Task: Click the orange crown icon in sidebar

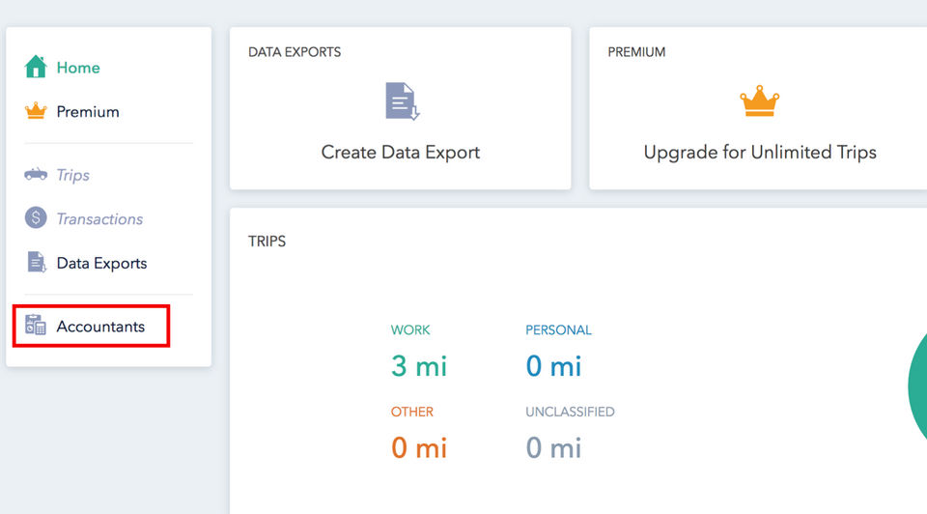Action: (36, 111)
